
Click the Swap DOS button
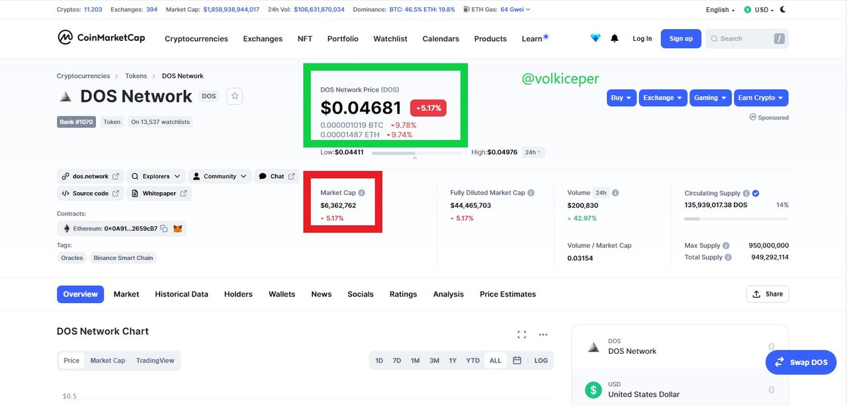click(801, 362)
